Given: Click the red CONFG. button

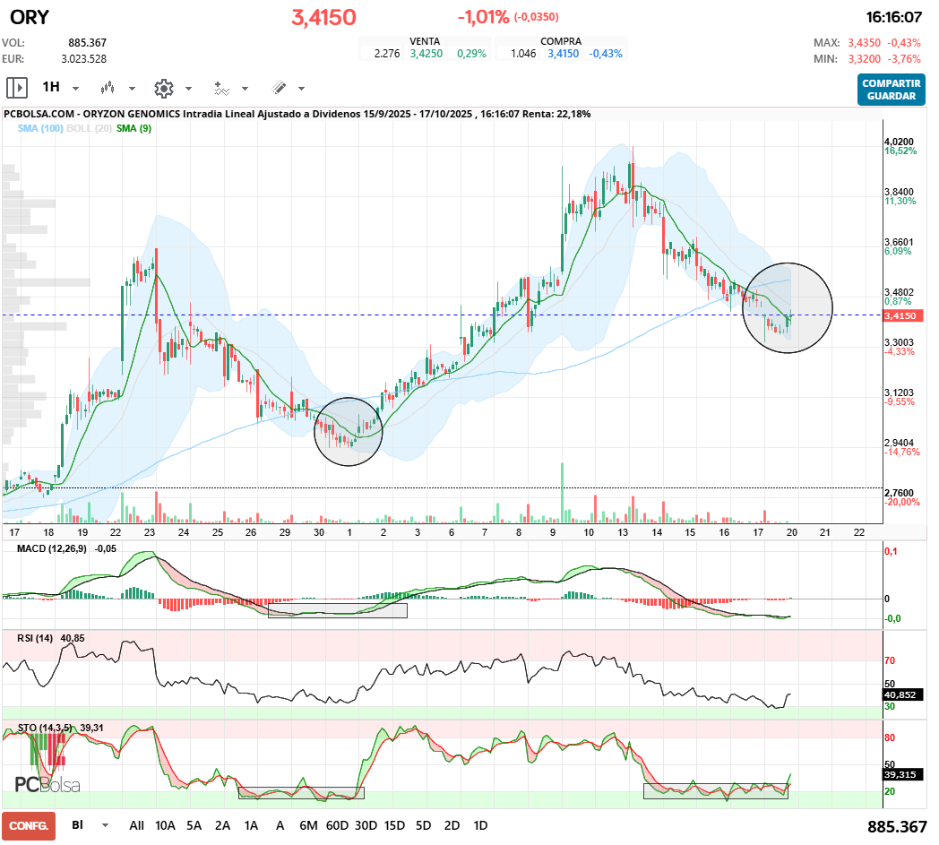Looking at the screenshot, I should (29, 825).
